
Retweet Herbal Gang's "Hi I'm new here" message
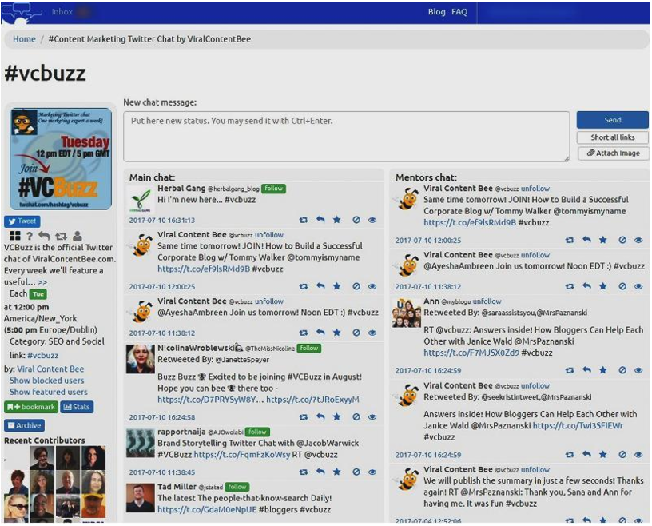click(304, 220)
